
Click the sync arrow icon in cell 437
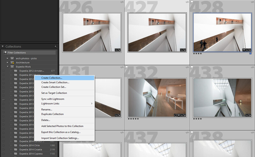click(x=187, y=133)
